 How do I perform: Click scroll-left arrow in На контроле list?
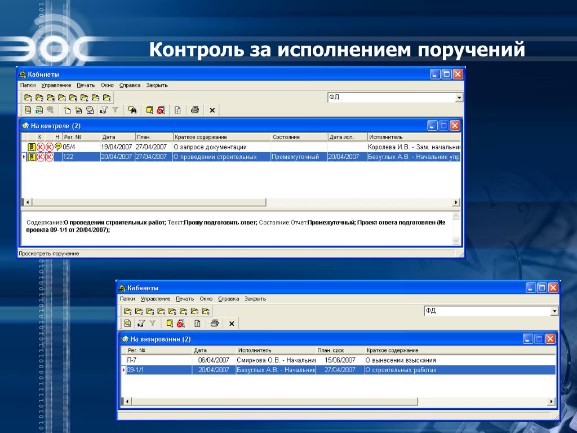coord(27,202)
